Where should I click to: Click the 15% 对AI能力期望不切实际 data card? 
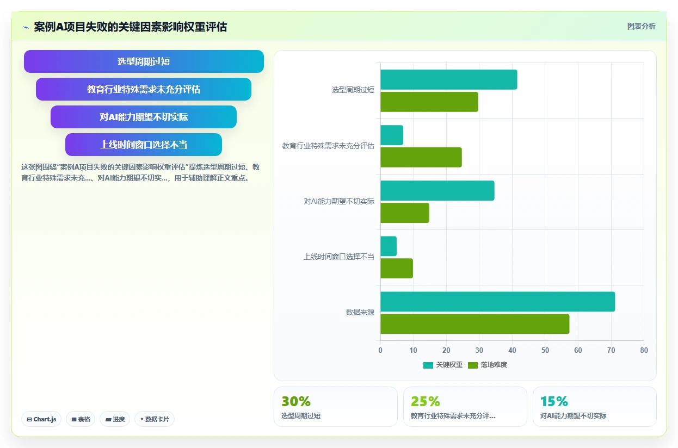click(x=595, y=407)
